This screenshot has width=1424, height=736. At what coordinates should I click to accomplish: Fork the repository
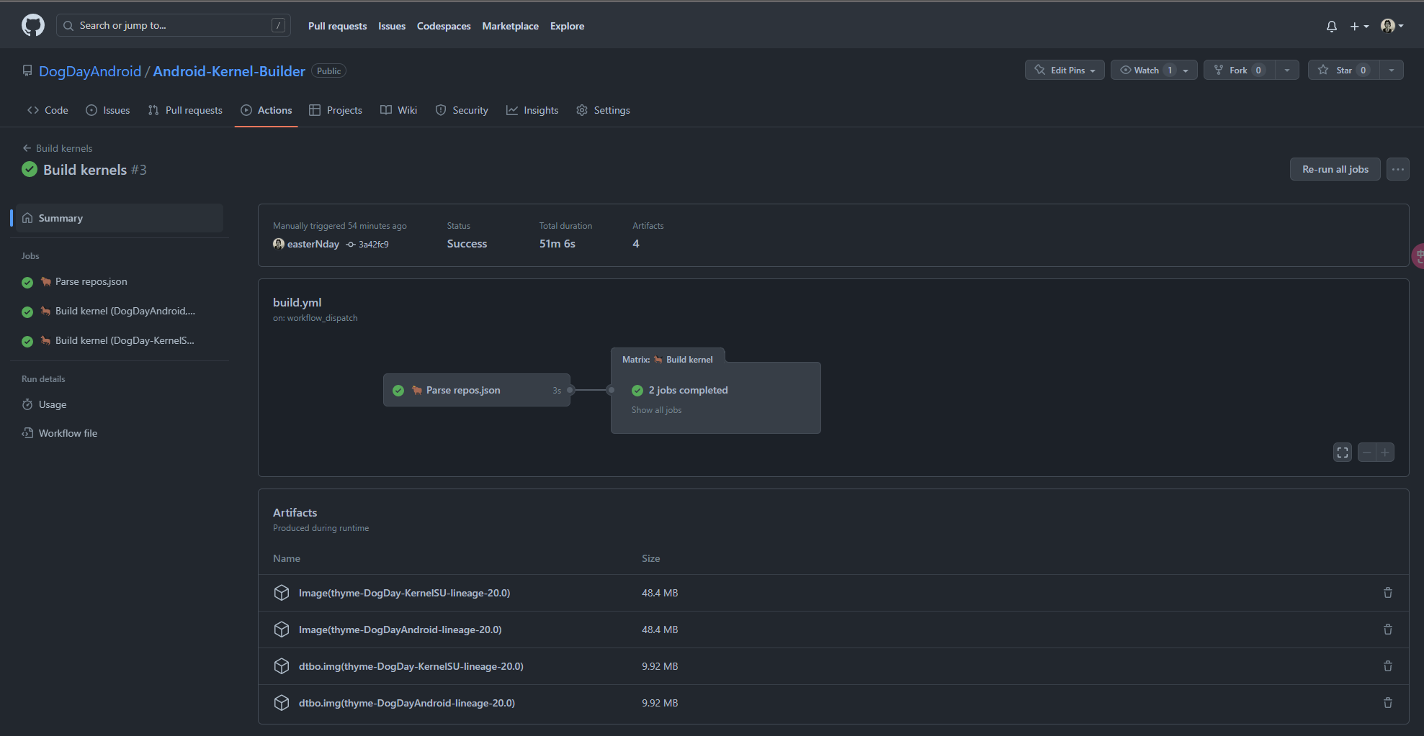tap(1238, 70)
